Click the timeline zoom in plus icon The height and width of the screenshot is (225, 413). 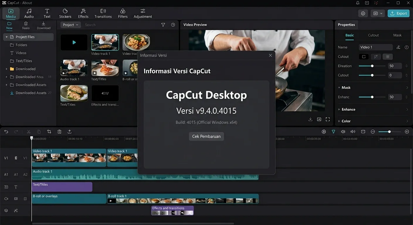(x=407, y=132)
